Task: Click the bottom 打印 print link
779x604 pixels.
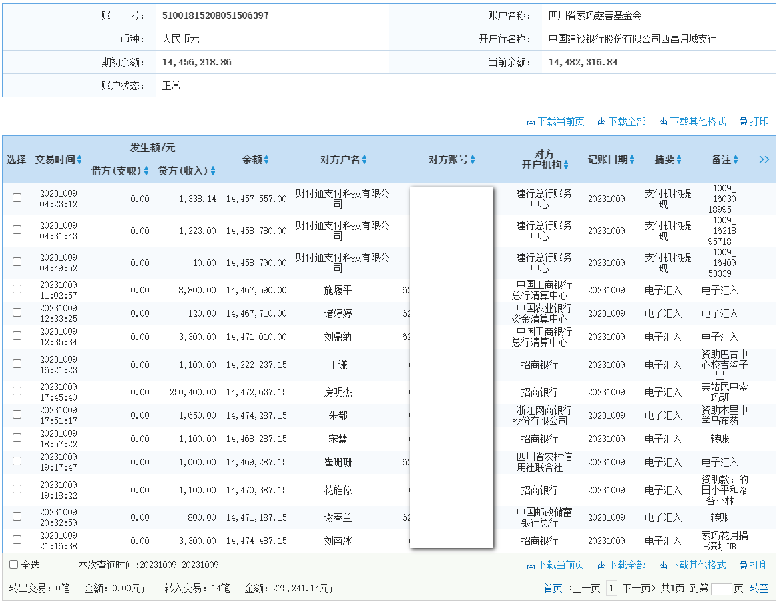Action: pyautogui.click(x=754, y=565)
